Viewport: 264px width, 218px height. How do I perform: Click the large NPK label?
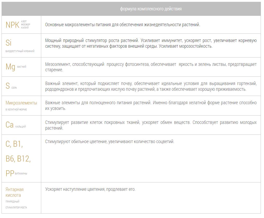12,25
